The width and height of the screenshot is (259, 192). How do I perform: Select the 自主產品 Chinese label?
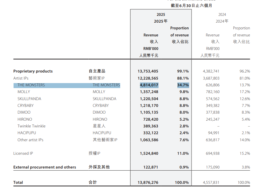click(x=97, y=71)
